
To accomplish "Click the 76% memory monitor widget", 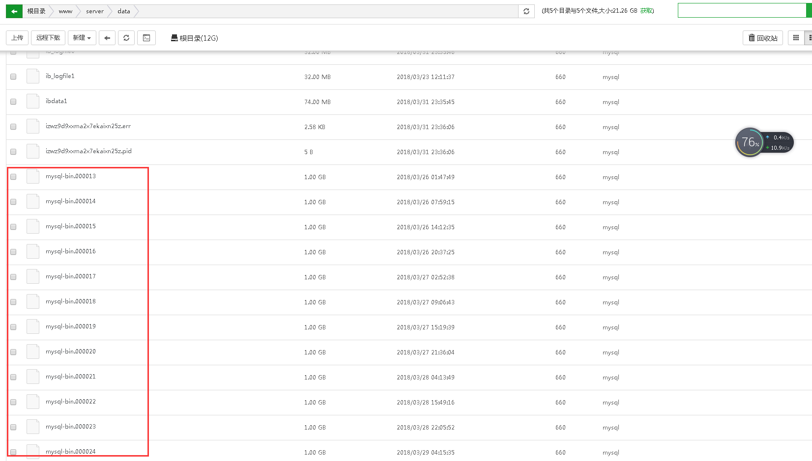I will (750, 142).
